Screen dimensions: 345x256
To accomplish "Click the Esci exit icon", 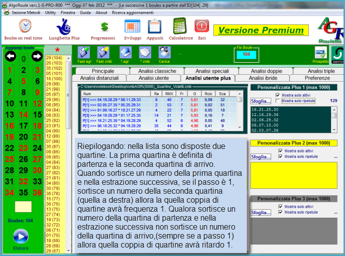I will [201, 26].
